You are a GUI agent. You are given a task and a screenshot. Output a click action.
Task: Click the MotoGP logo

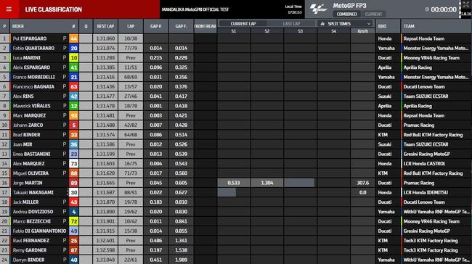pos(319,9)
